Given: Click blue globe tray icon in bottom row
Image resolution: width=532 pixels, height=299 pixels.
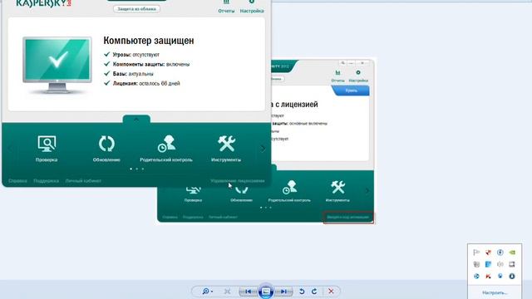Looking at the screenshot, I should coord(476,276).
